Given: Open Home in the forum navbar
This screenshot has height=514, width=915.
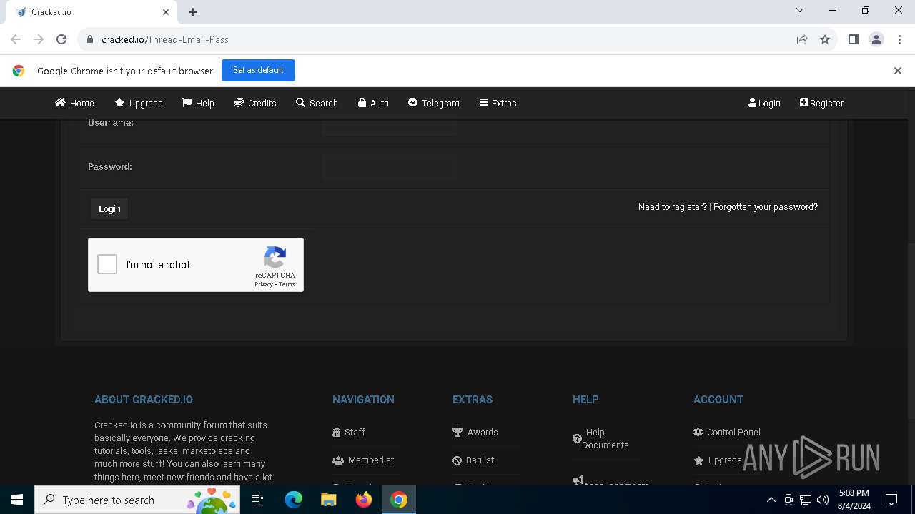Looking at the screenshot, I should tap(74, 103).
